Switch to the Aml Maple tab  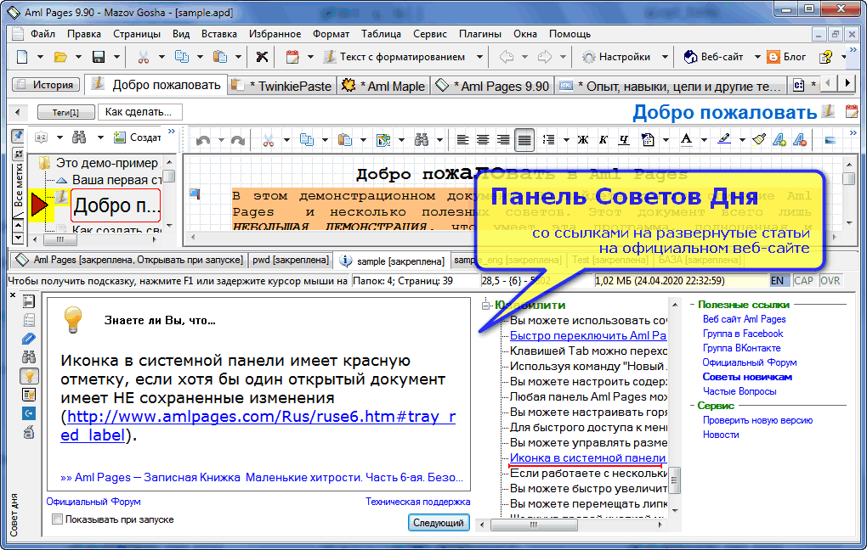383,86
